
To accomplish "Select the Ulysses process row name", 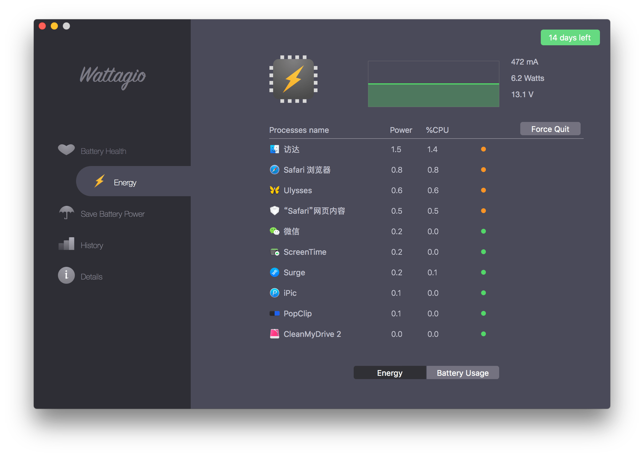I will click(x=298, y=190).
